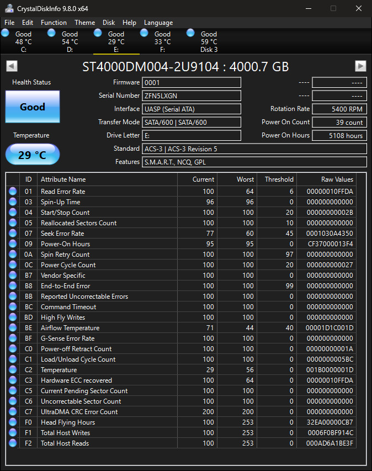Viewport: 372px width, 471px height.
Task: Click status orb for Read Error Rate row
Action: pyautogui.click(x=13, y=192)
